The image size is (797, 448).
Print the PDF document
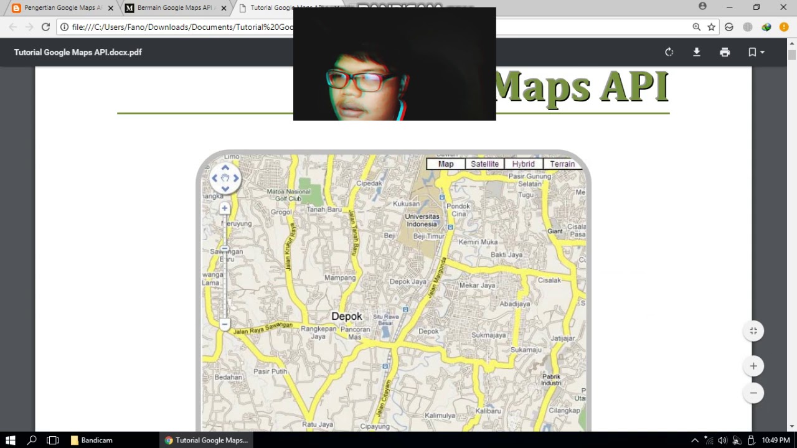tap(725, 52)
